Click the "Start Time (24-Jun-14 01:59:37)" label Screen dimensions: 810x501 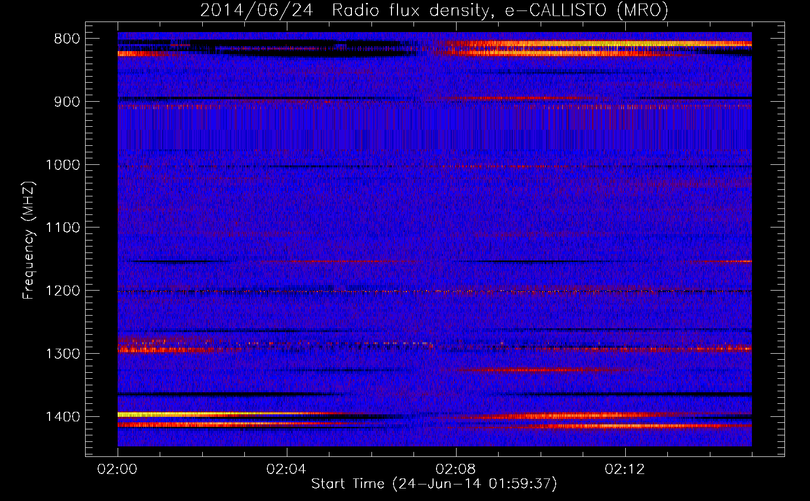pyautogui.click(x=434, y=484)
